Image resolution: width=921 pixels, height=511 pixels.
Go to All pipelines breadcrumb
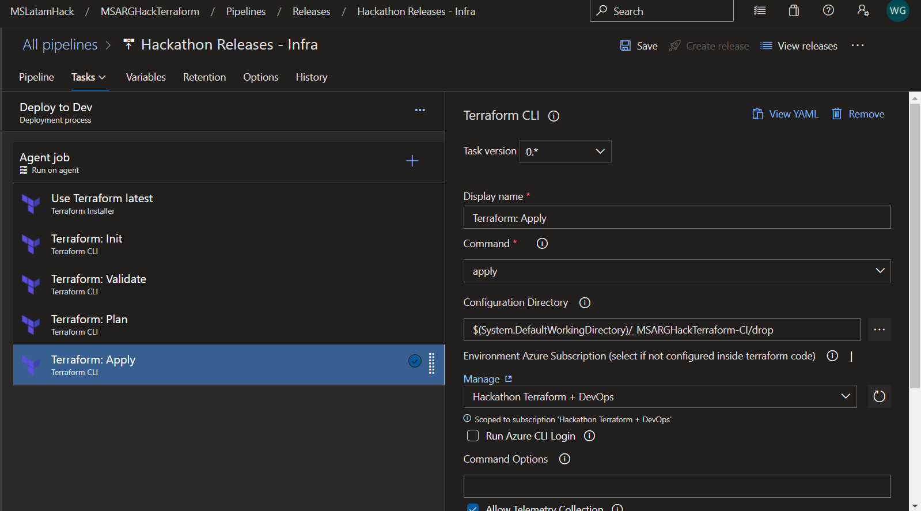60,45
